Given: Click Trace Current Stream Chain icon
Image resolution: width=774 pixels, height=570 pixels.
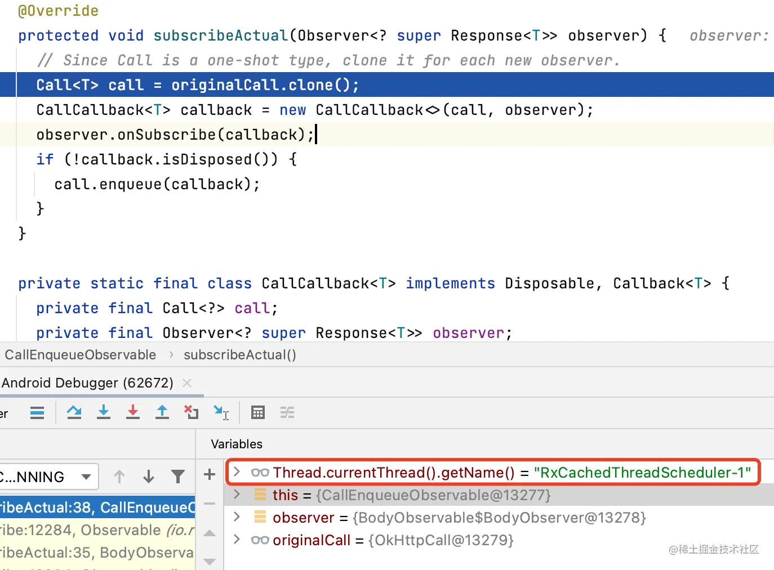Looking at the screenshot, I should pyautogui.click(x=287, y=412).
